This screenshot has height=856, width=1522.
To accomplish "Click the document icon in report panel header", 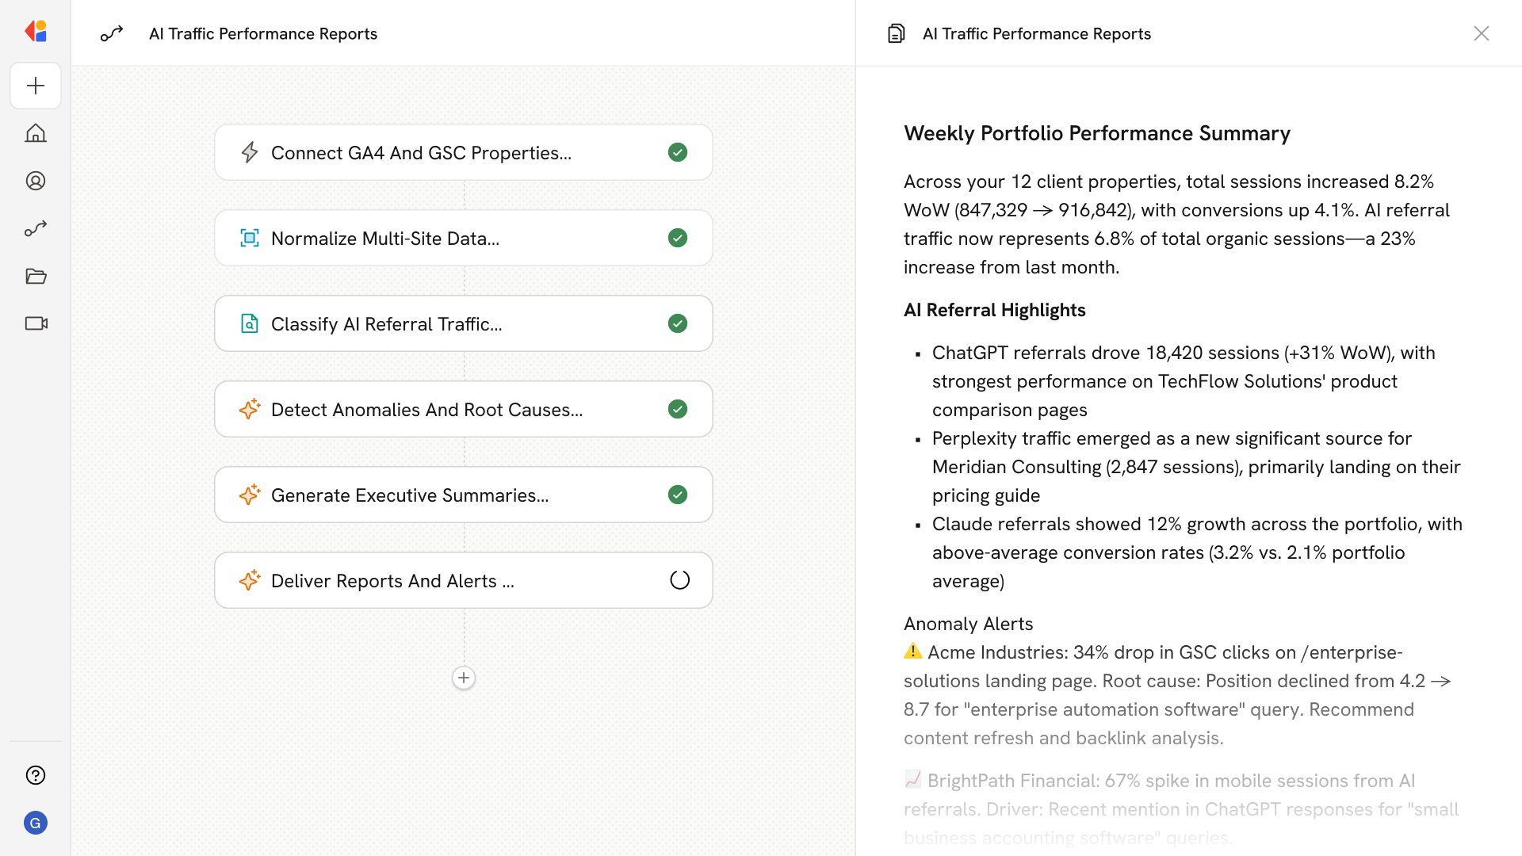I will coord(896,33).
